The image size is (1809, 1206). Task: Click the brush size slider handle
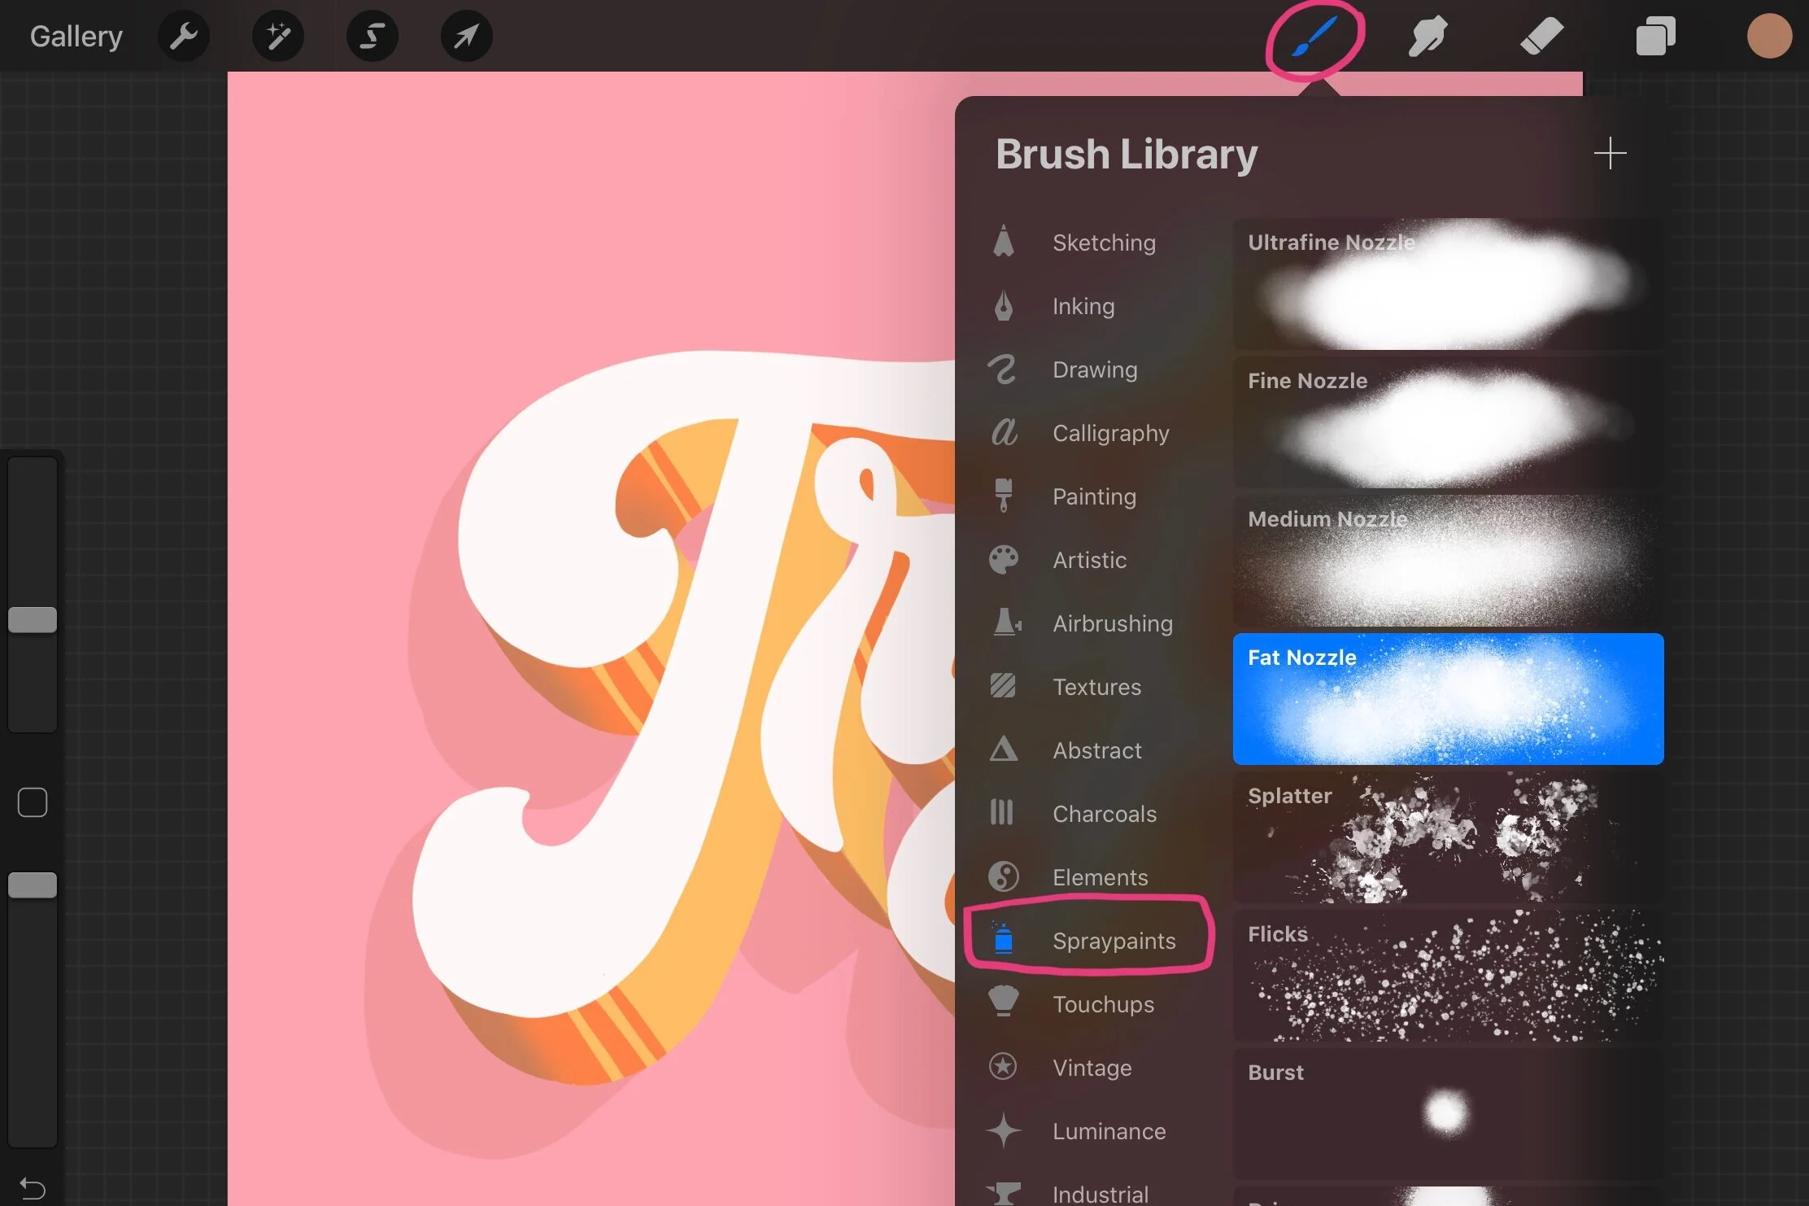click(x=33, y=620)
